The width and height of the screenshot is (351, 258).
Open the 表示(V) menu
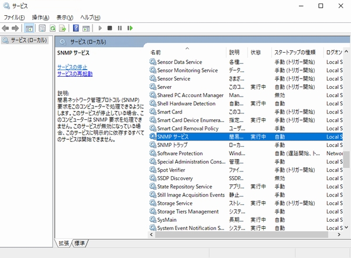(x=65, y=18)
